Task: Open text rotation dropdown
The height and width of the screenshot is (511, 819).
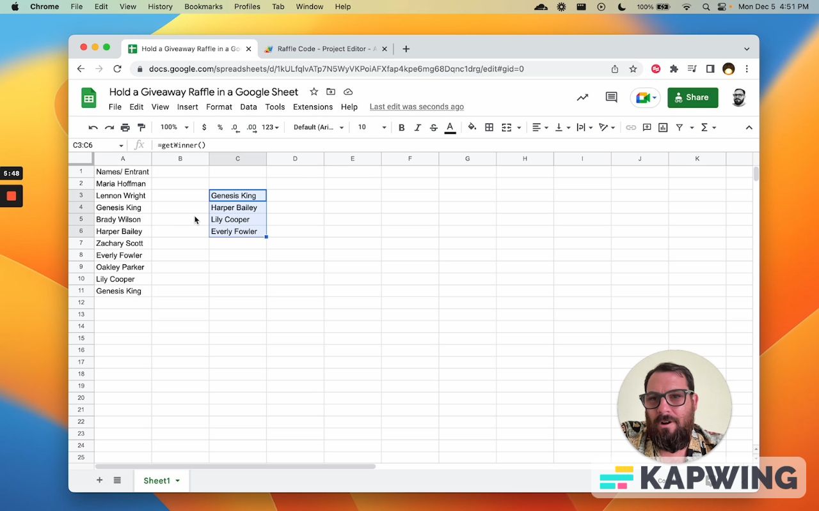Action: click(607, 128)
